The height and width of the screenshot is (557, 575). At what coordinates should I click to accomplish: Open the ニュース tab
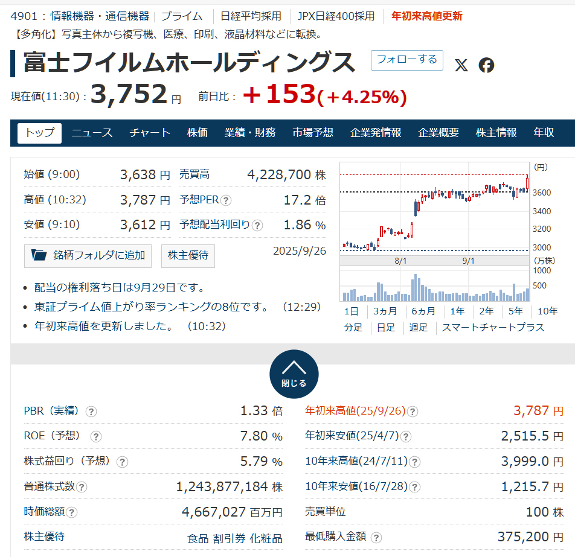92,133
